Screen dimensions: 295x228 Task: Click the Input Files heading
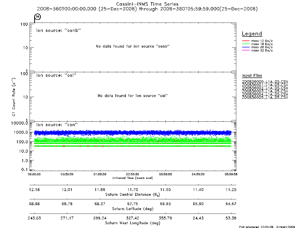252,75
